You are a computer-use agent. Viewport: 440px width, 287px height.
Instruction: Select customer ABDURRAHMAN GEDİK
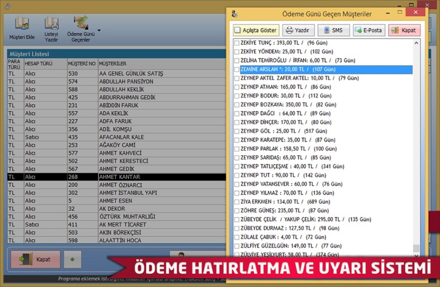(117, 98)
